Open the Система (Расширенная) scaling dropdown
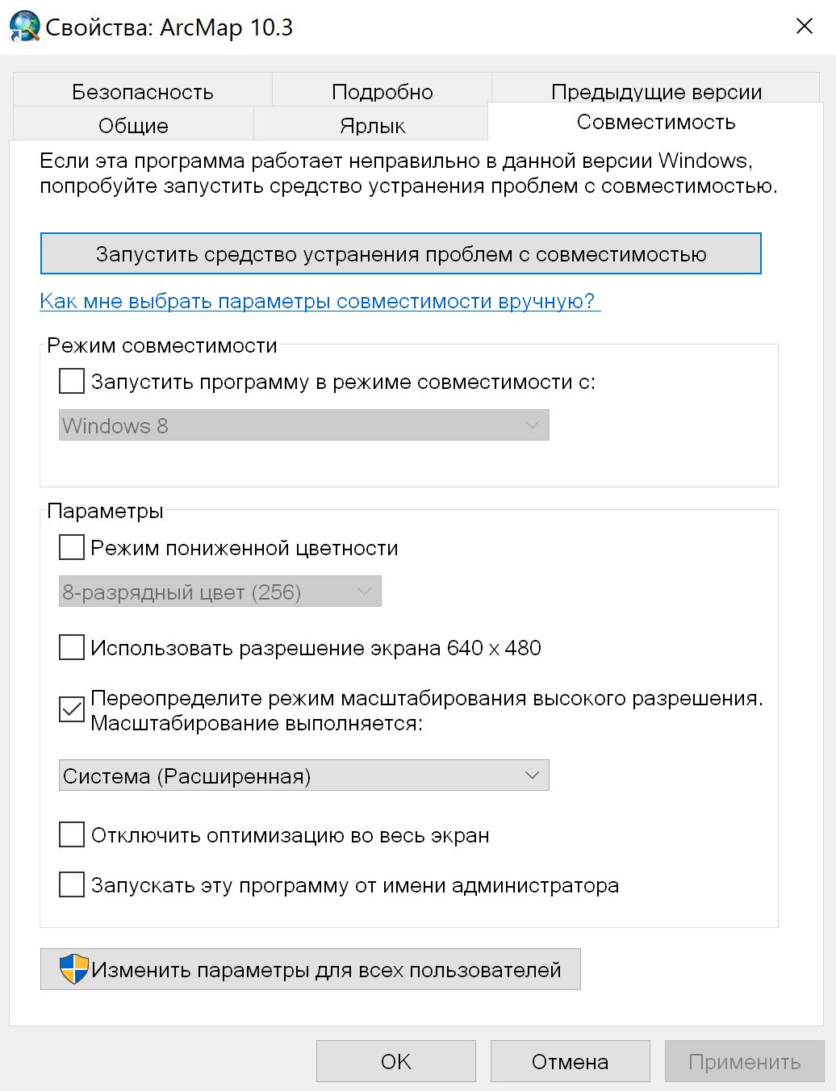 pos(303,775)
